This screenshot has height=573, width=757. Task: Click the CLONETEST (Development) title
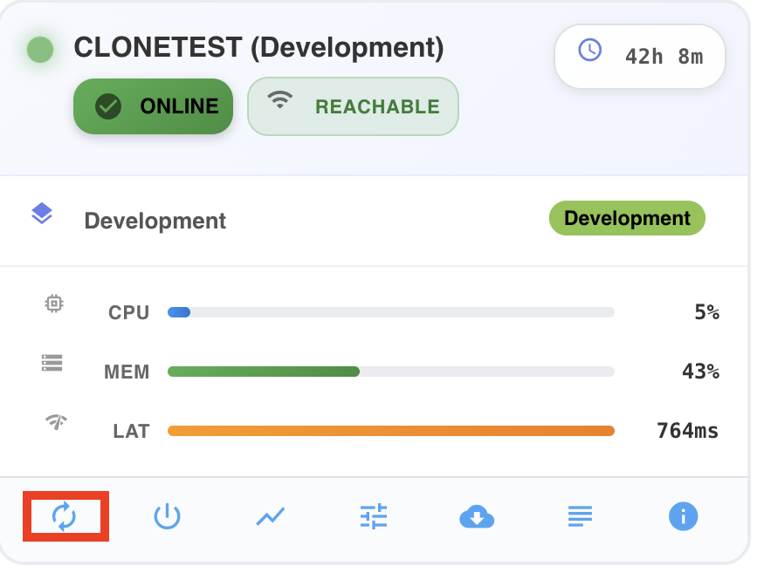tap(258, 48)
